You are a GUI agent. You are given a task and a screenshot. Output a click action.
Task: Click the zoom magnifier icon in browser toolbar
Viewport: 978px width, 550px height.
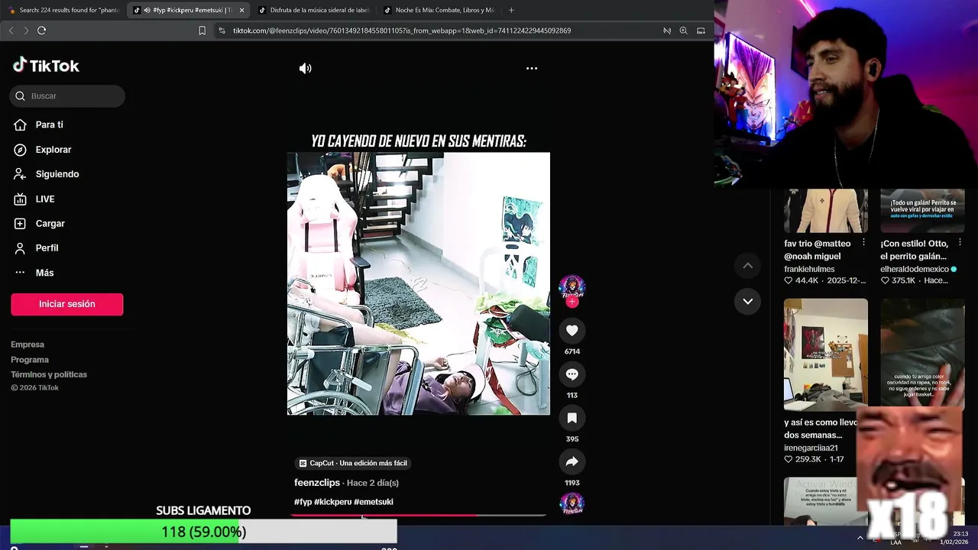[x=683, y=31]
